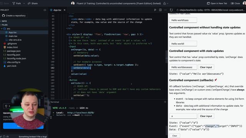Click Clear input beside 'Hello worldassasasz' field
The height and width of the screenshot is (138, 246).
[x=206, y=67]
